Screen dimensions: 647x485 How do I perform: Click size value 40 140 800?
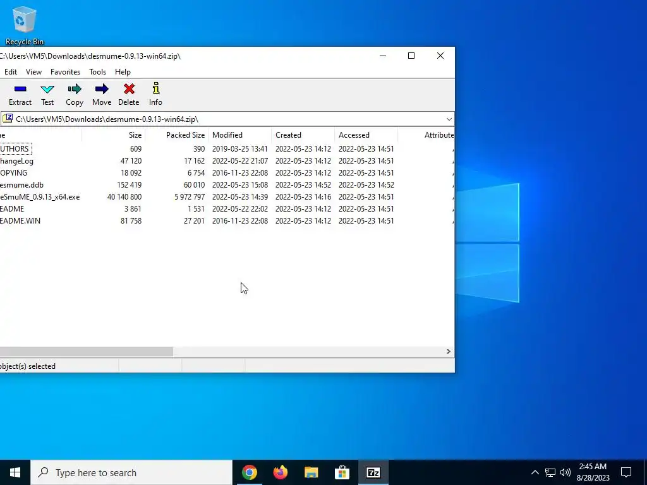124,197
